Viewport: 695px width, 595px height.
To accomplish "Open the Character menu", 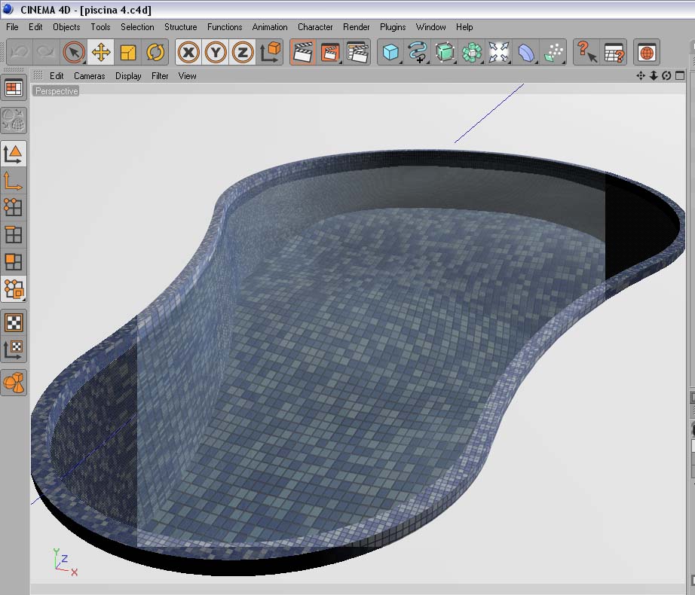I will point(315,27).
